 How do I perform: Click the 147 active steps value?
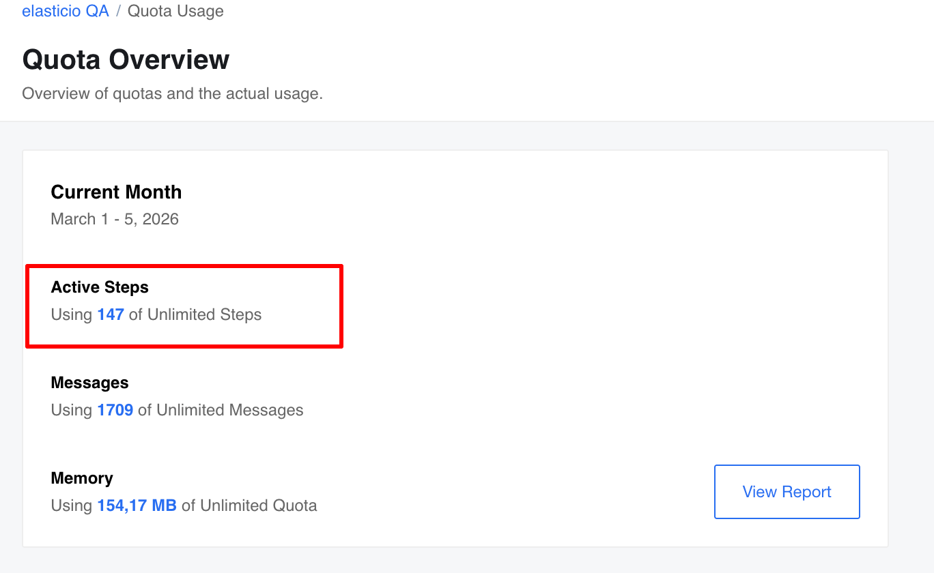click(x=111, y=314)
